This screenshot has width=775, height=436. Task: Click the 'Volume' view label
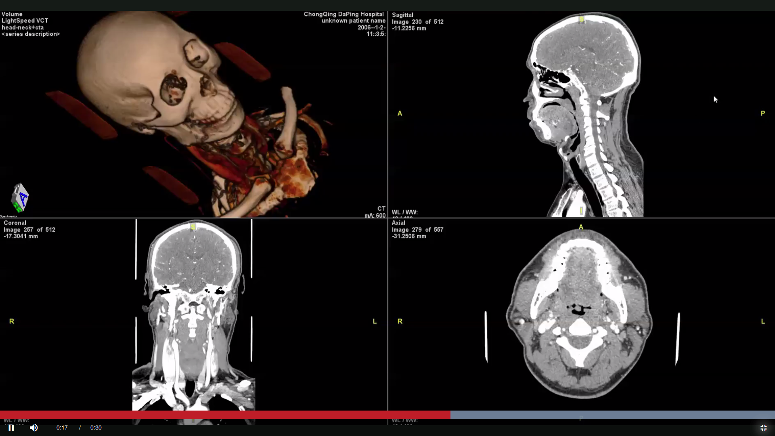[x=12, y=14]
